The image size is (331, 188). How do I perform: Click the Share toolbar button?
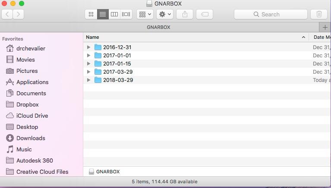pos(185,14)
